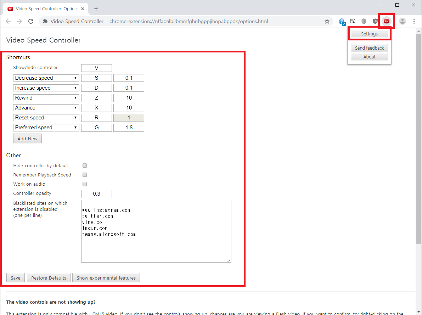Open a new browser tab
The height and width of the screenshot is (315, 422).
click(x=96, y=9)
